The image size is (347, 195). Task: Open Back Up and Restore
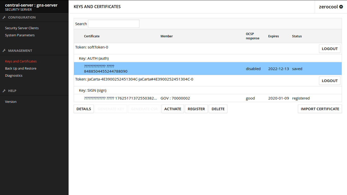[21, 69]
